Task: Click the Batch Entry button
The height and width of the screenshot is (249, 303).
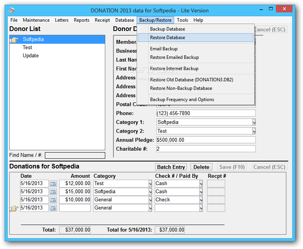Action: point(171,167)
